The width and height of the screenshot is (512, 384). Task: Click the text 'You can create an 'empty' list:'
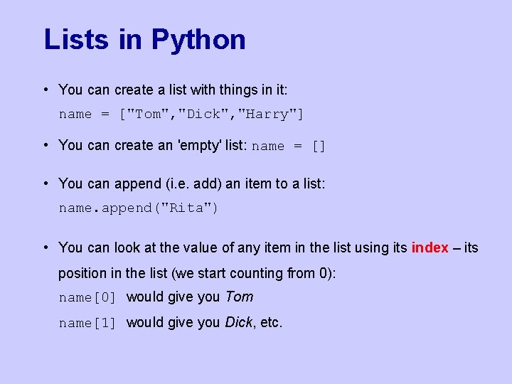tap(153, 145)
